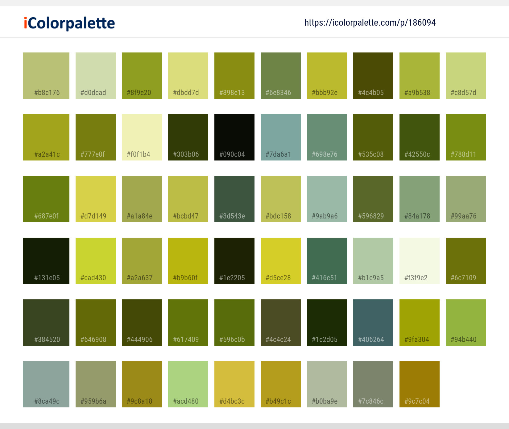
Task: Pick the #687e0f swatch
Action: [x=46, y=199]
